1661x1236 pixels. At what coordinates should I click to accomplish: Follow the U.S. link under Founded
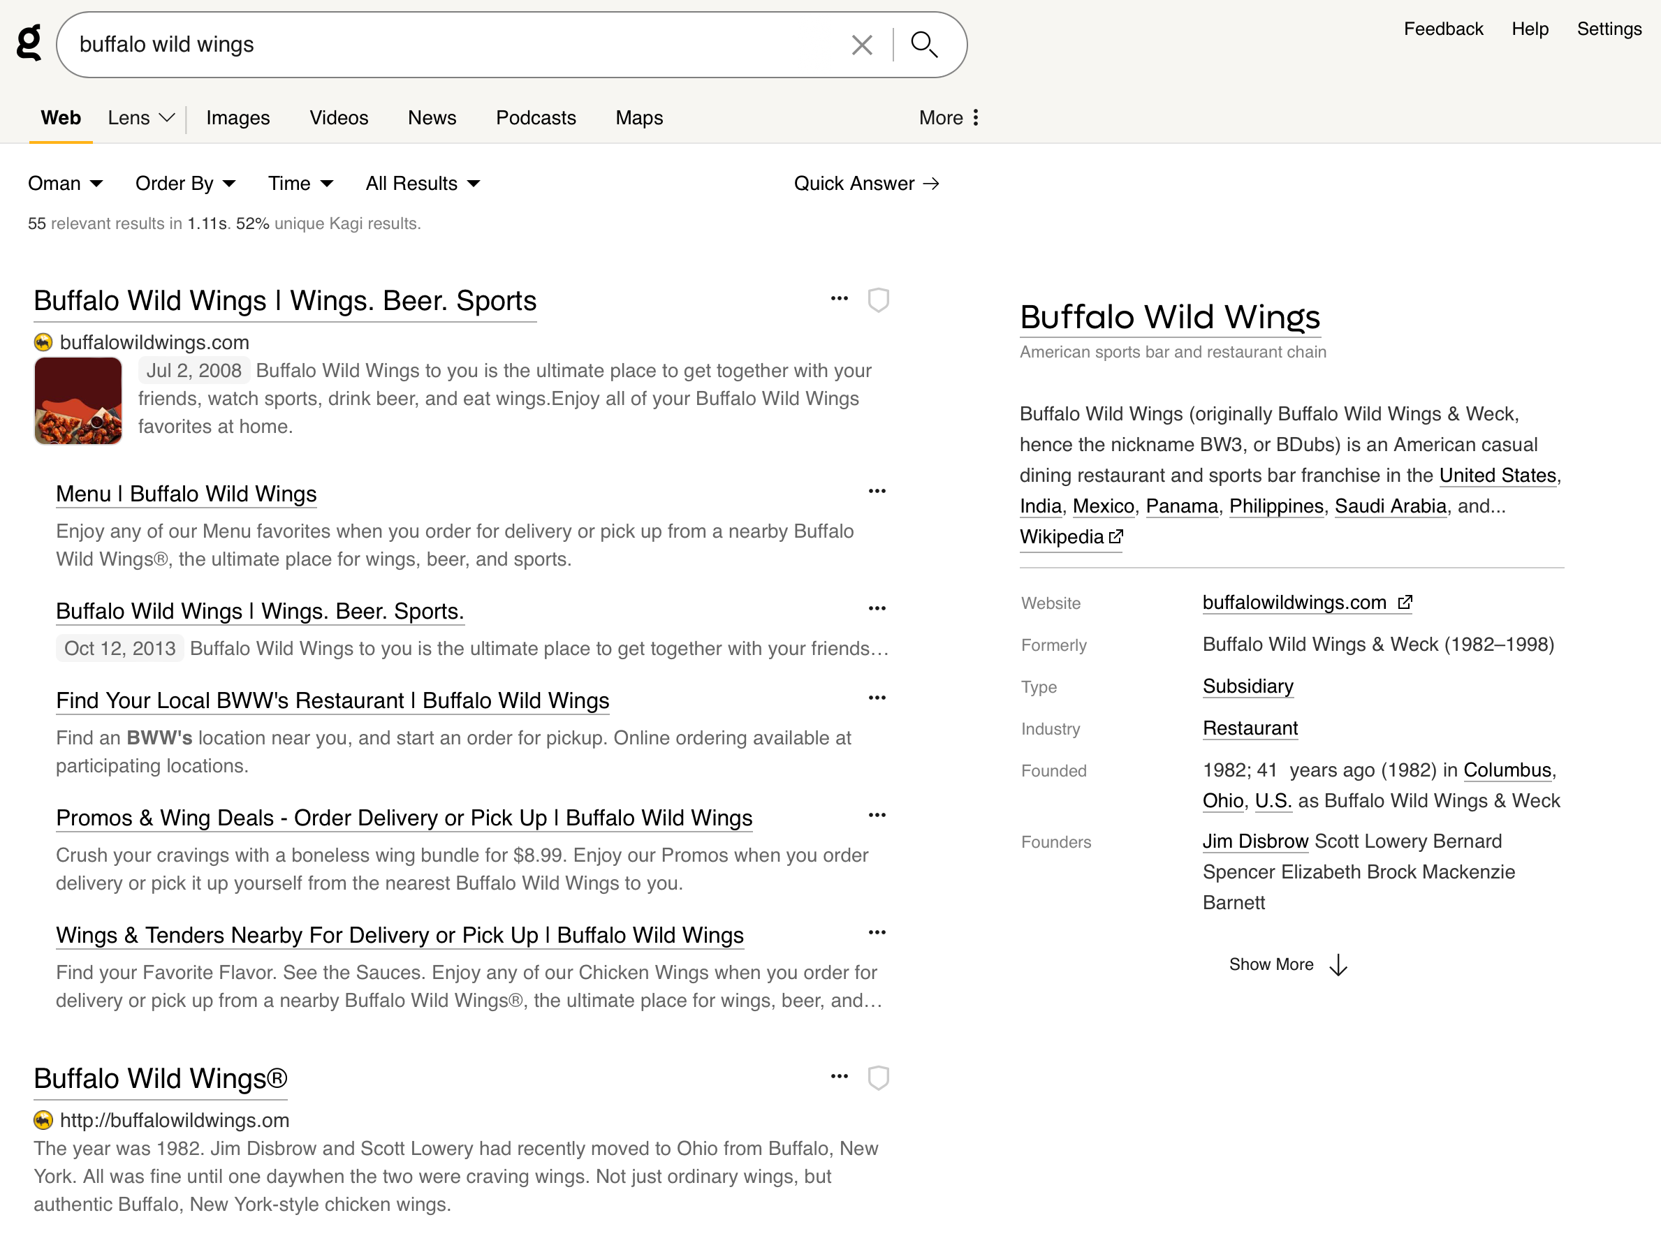point(1273,802)
